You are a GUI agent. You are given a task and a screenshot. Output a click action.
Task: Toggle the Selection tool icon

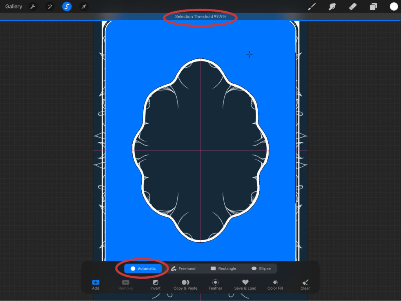(67, 7)
